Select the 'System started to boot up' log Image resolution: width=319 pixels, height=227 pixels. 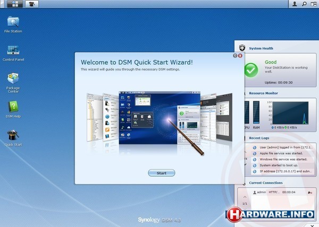[282, 165]
